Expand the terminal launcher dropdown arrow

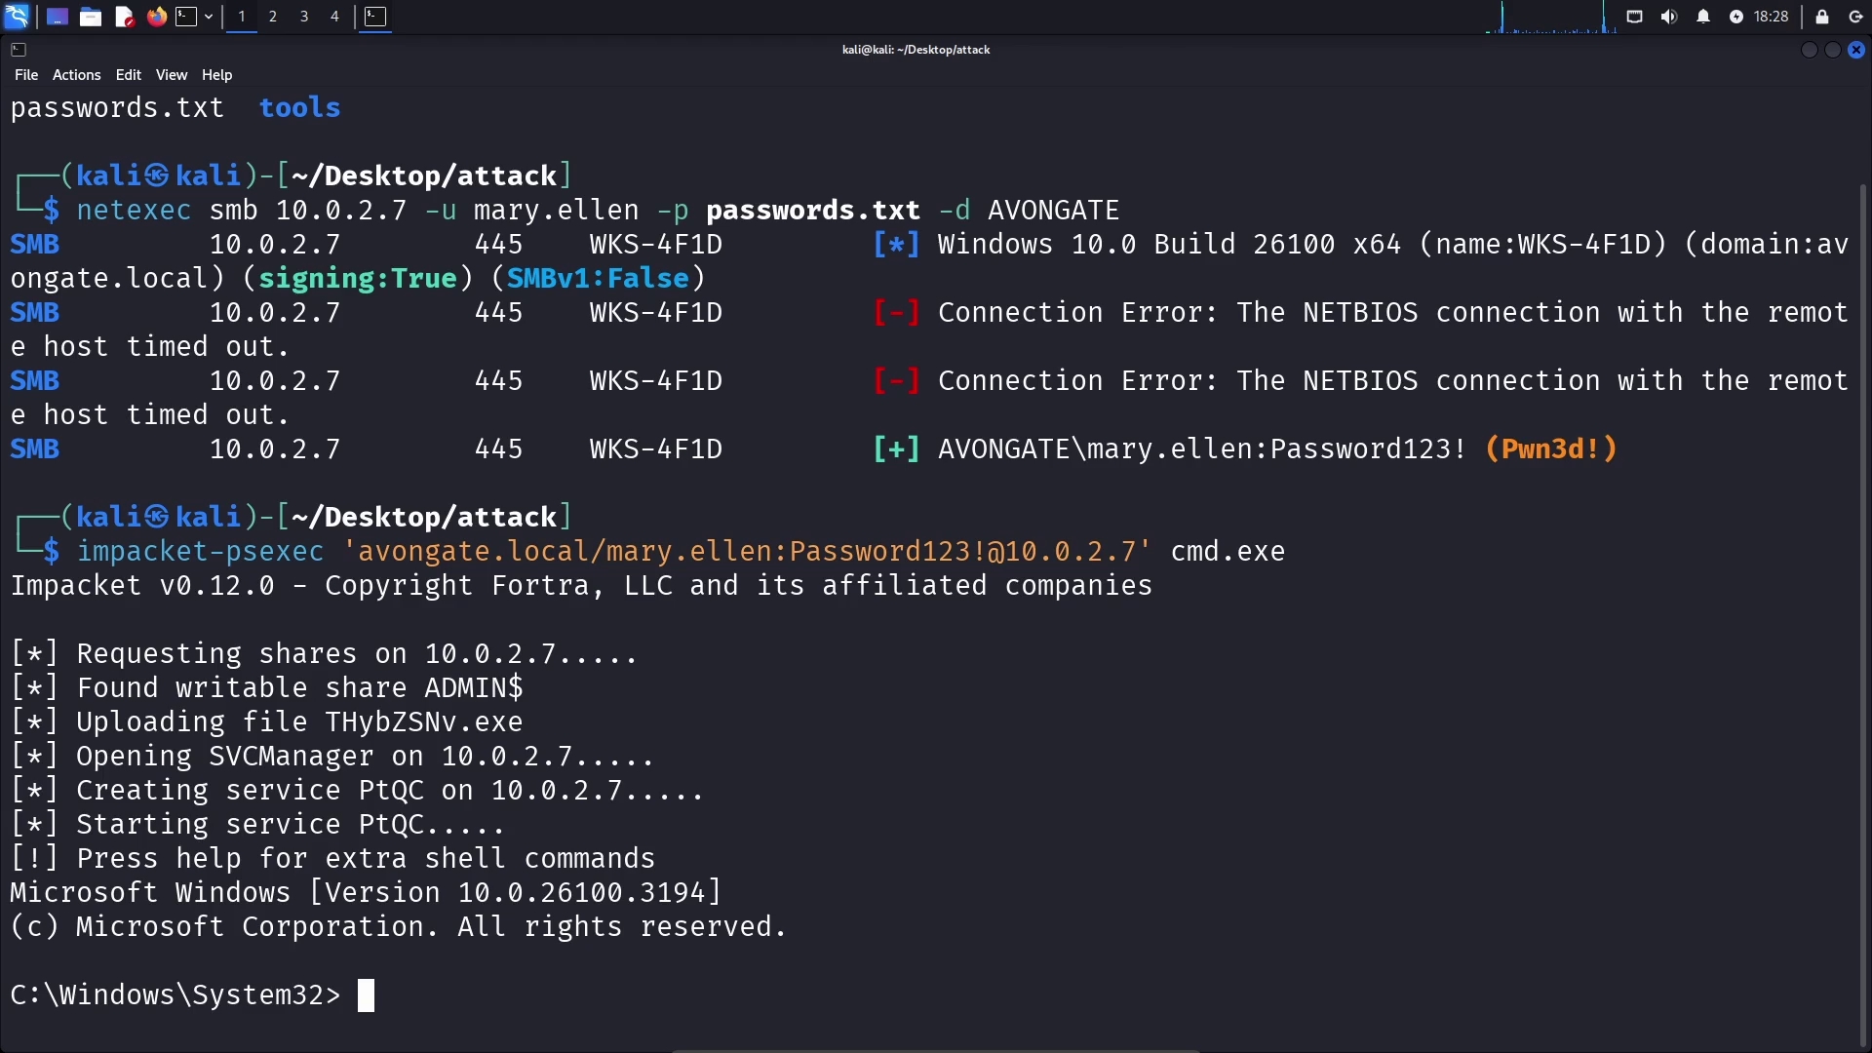(209, 17)
